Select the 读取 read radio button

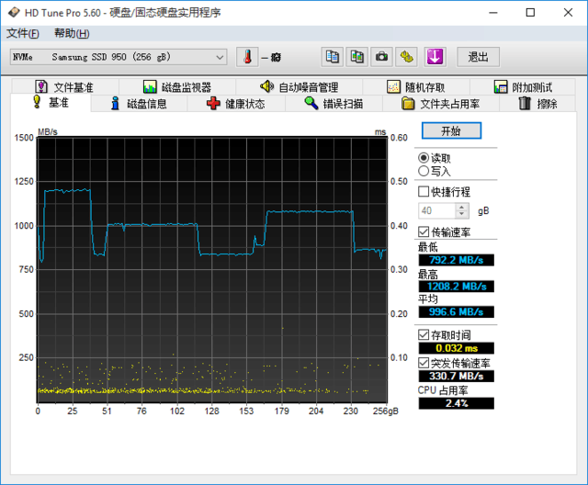(x=424, y=158)
